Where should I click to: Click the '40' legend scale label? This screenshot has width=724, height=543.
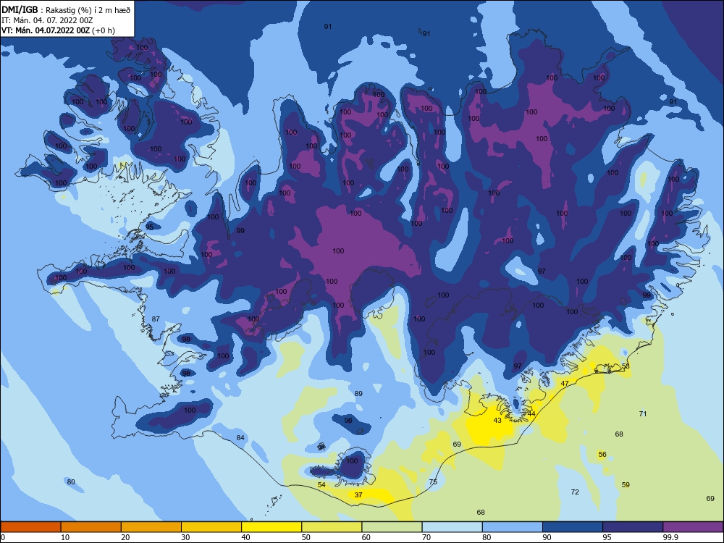[245, 537]
